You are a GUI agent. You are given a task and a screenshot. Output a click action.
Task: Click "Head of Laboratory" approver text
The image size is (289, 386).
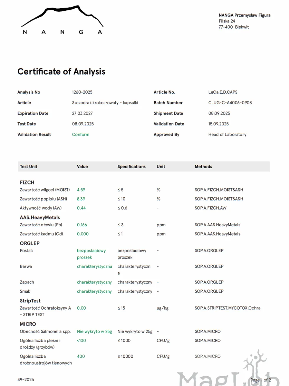coord(227,135)
